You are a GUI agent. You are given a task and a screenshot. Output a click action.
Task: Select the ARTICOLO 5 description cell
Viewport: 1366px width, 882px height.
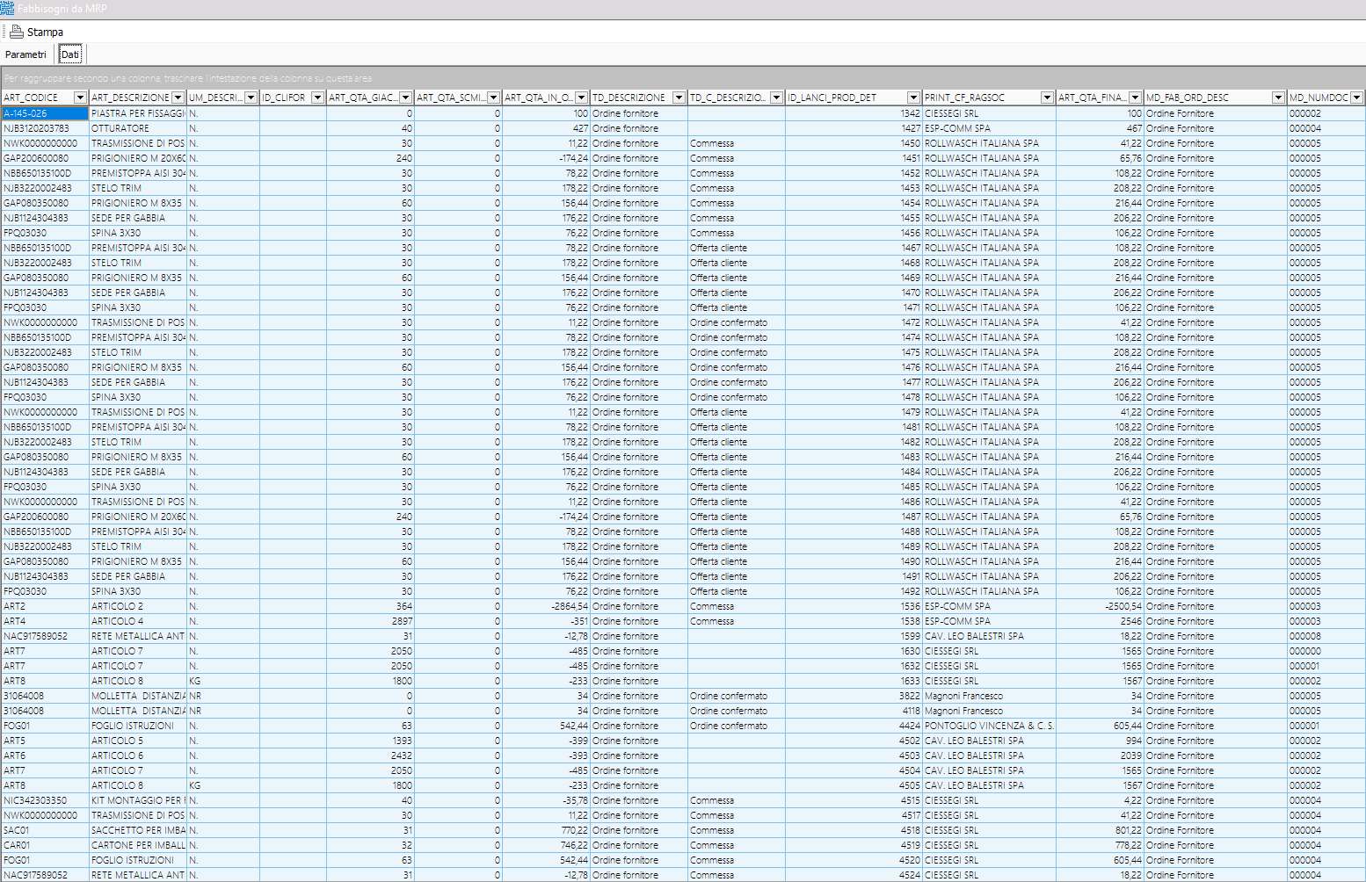[138, 741]
